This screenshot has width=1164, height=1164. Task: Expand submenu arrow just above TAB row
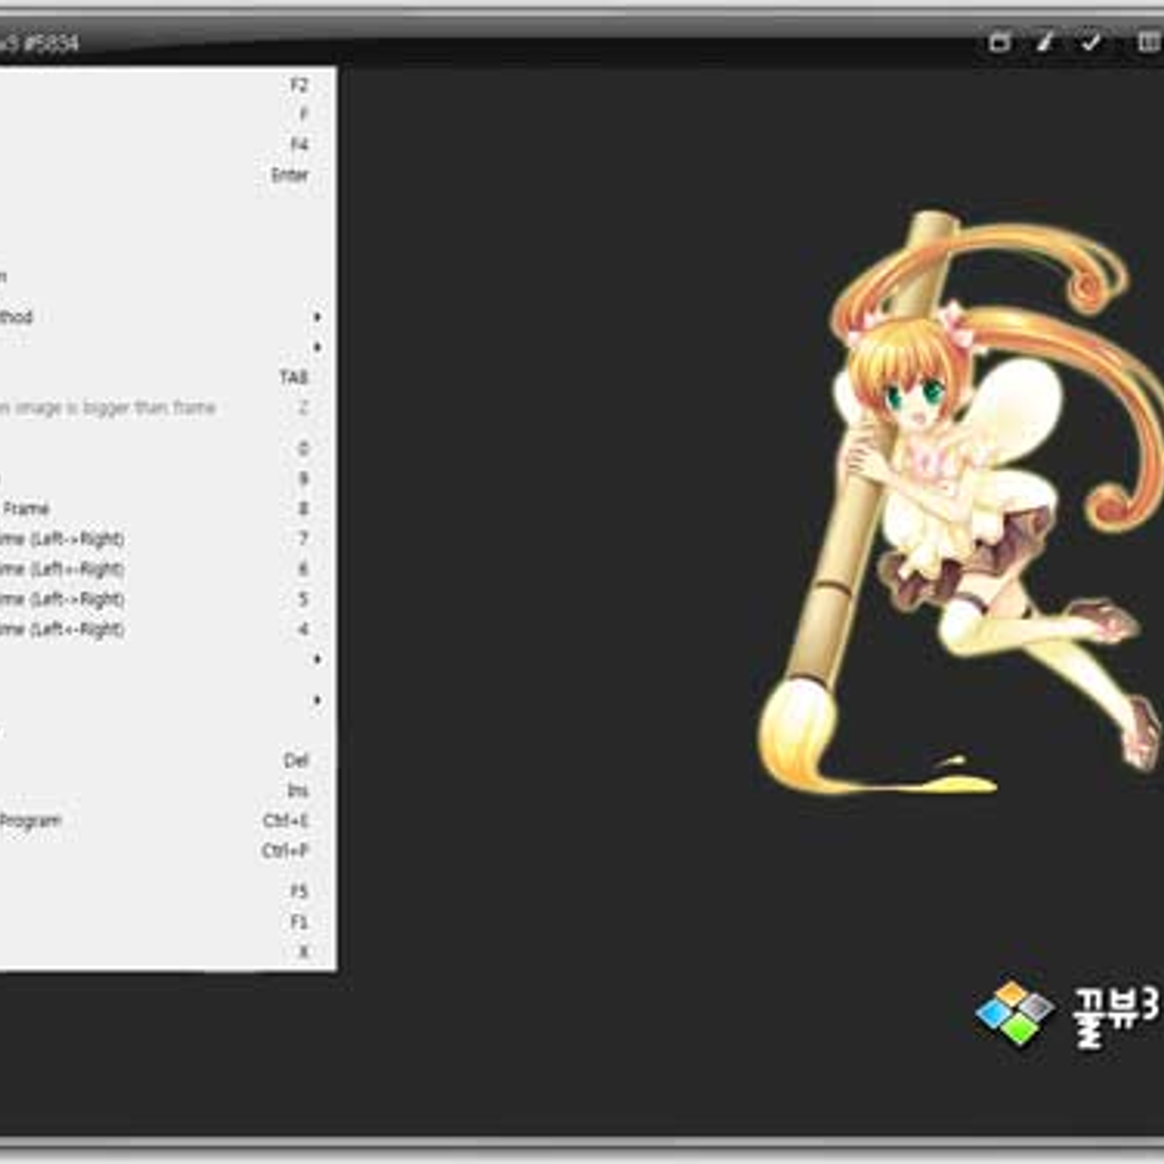317,347
